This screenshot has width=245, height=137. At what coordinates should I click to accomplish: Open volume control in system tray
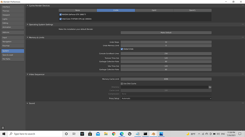tap(218, 134)
